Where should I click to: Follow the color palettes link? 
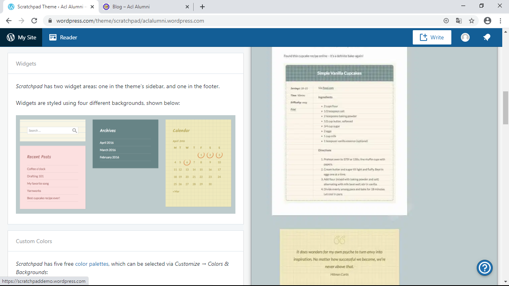point(92,264)
